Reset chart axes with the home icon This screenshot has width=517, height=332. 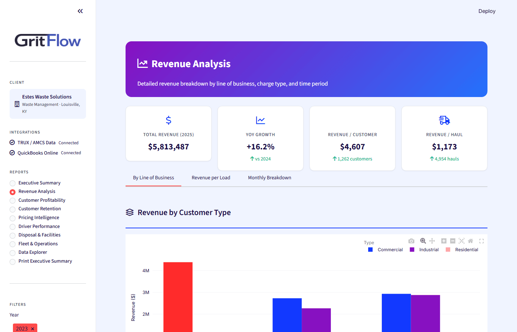click(470, 241)
